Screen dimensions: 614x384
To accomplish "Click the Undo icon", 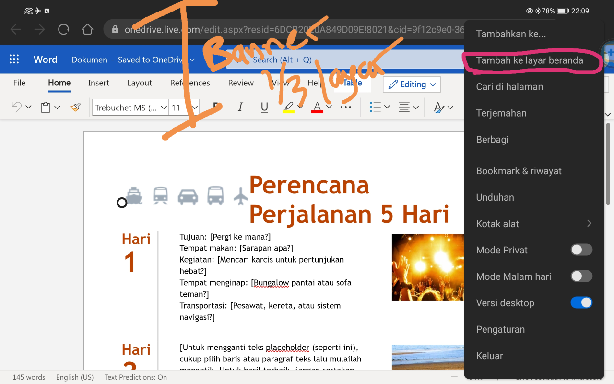I will (16, 107).
